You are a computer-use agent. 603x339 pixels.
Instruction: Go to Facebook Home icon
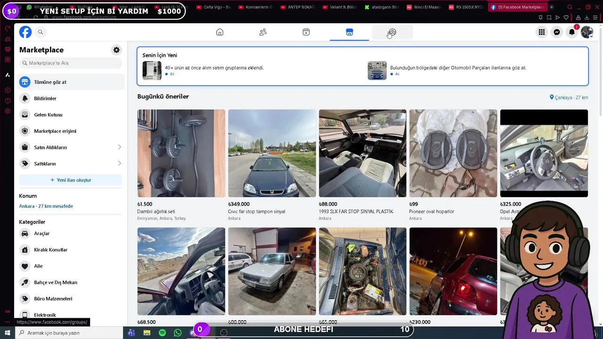(x=220, y=32)
